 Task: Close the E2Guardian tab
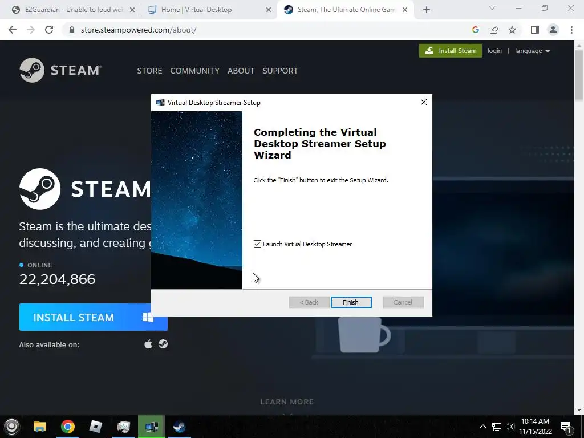click(x=132, y=10)
